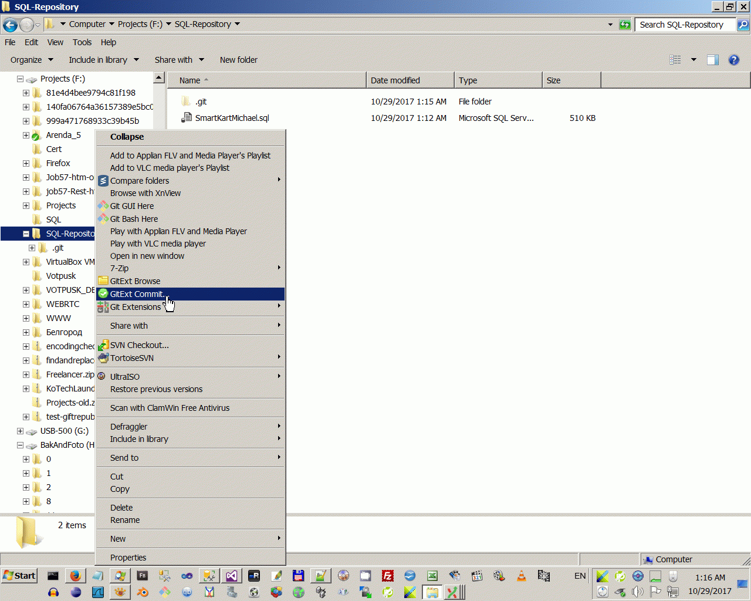The height and width of the screenshot is (601, 751).
Task: Click the TortoiseSVN icon
Action: pyautogui.click(x=103, y=358)
